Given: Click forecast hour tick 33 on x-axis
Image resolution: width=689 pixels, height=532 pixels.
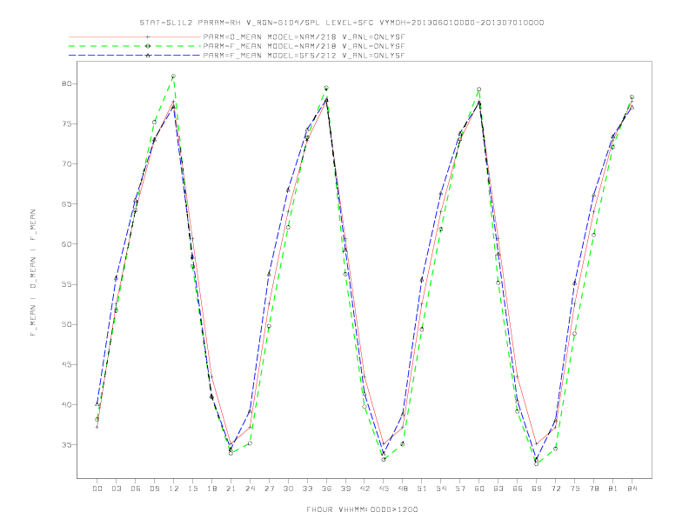Looking at the screenshot, I should tap(307, 489).
